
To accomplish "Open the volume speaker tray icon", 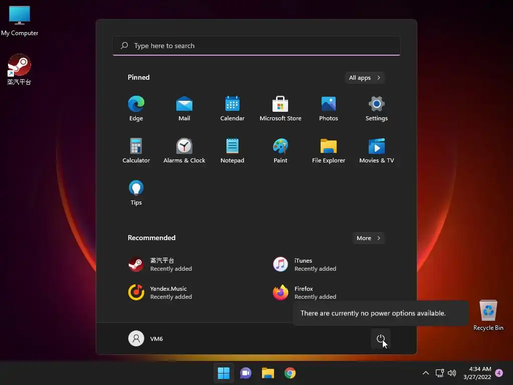I will tap(452, 373).
